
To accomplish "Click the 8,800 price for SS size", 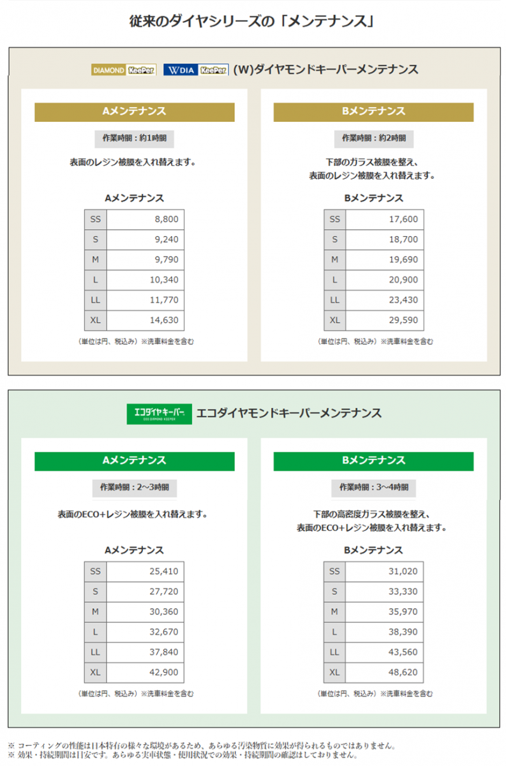I will pos(146,219).
